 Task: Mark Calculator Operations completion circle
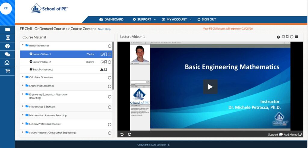tap(109, 78)
